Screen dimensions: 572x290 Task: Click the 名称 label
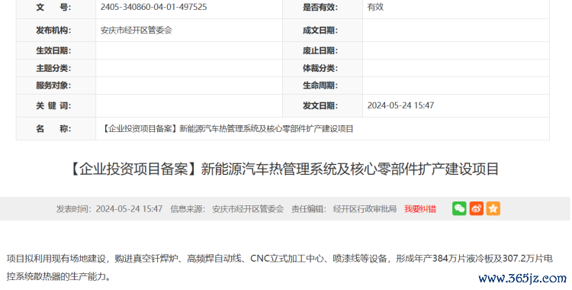[53, 128]
